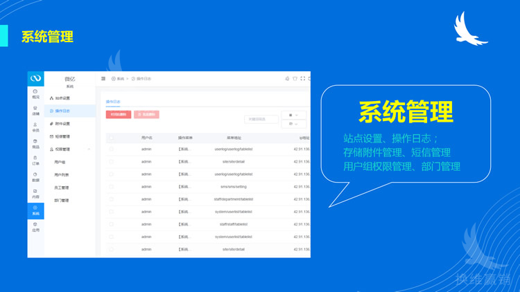Click the 操作日志 breadcrumb in top bar

(x=141, y=79)
